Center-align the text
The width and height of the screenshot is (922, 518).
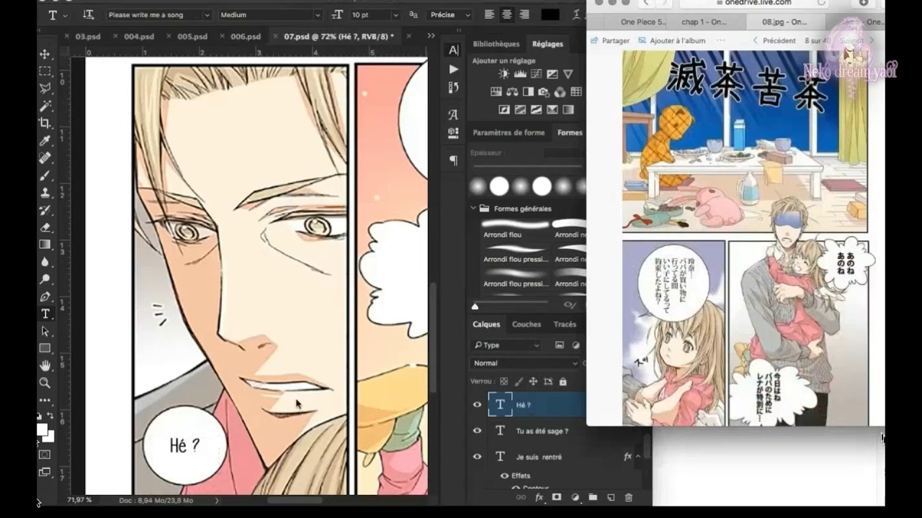pos(507,14)
